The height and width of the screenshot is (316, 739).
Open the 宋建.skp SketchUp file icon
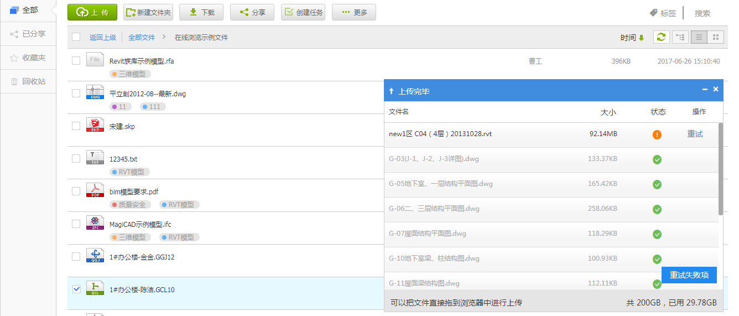95,126
